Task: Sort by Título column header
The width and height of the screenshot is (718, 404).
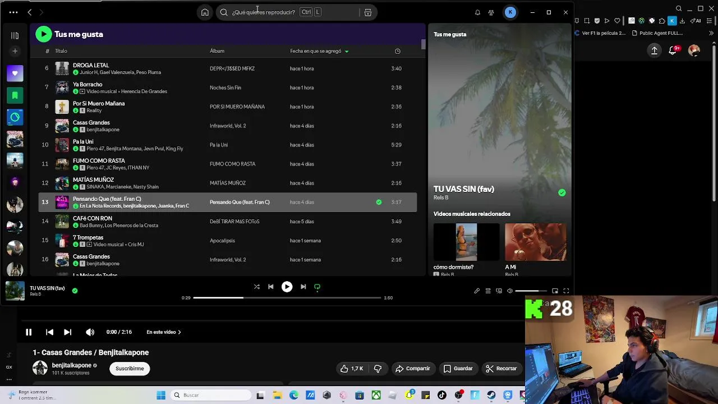Action: point(61,51)
